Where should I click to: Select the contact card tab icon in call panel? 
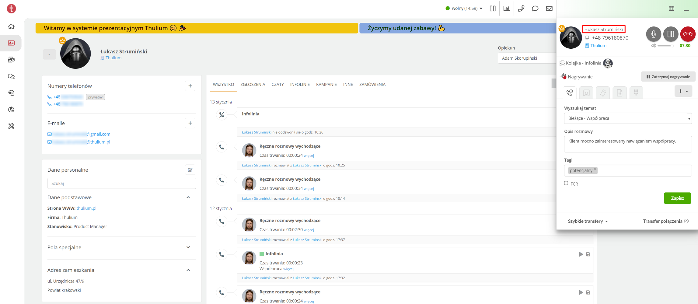(586, 93)
